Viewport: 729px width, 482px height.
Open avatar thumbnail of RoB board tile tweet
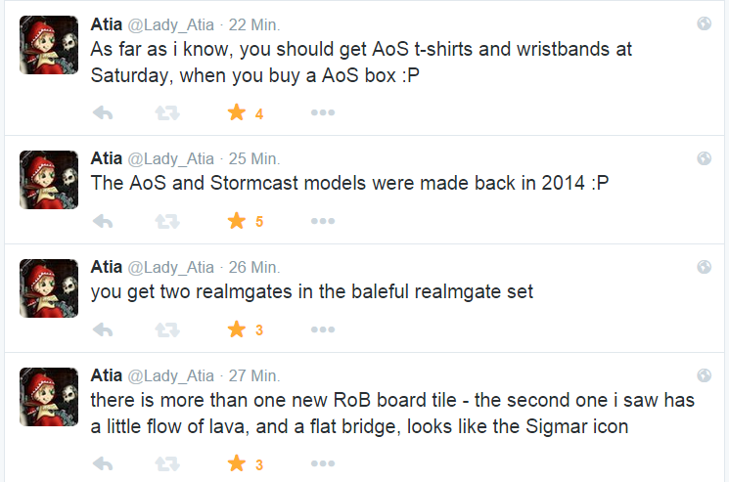pyautogui.click(x=48, y=396)
